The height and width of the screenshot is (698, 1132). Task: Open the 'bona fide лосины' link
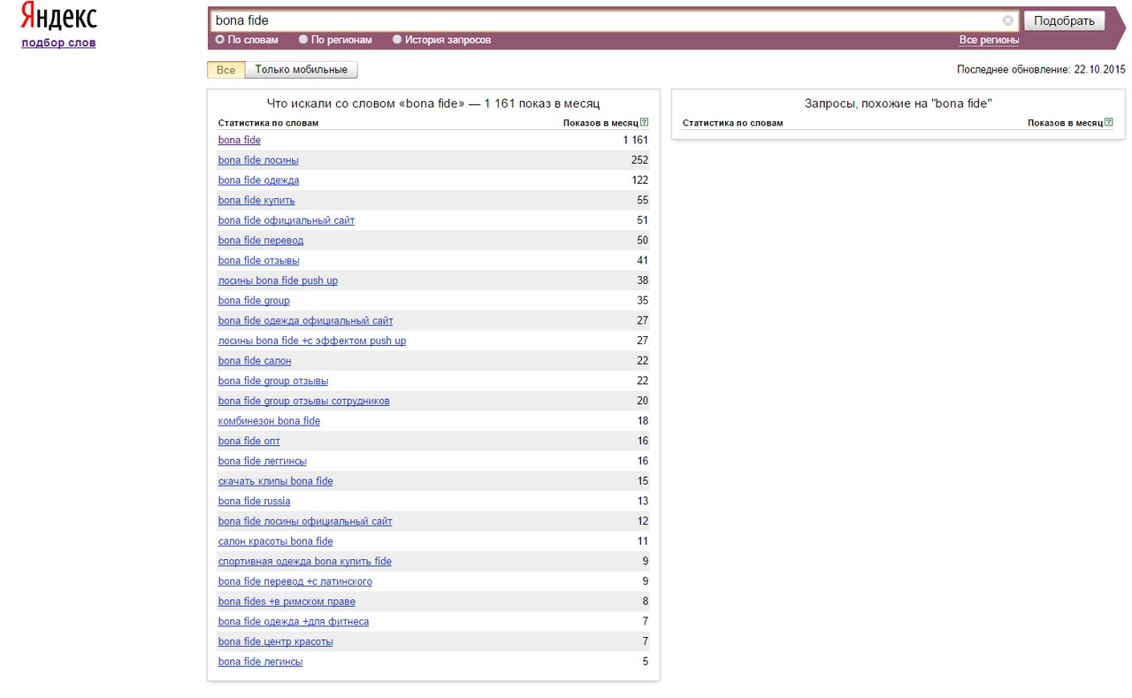258,160
